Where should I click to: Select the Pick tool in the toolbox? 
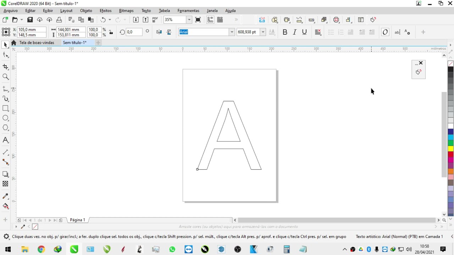coord(5,45)
